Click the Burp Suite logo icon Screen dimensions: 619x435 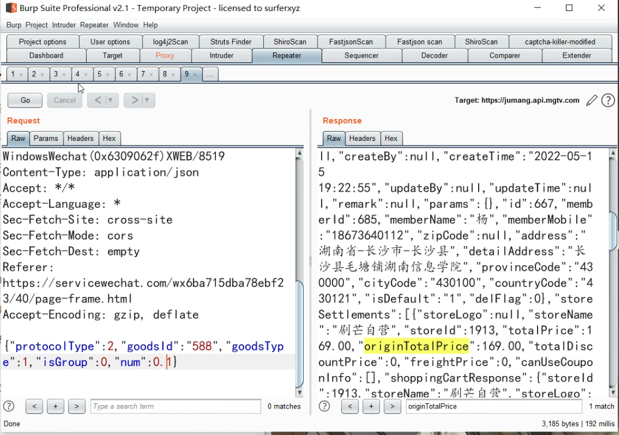tap(11, 8)
